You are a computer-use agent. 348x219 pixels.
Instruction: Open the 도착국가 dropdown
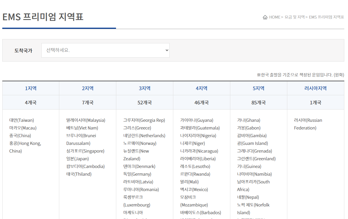(x=105, y=50)
